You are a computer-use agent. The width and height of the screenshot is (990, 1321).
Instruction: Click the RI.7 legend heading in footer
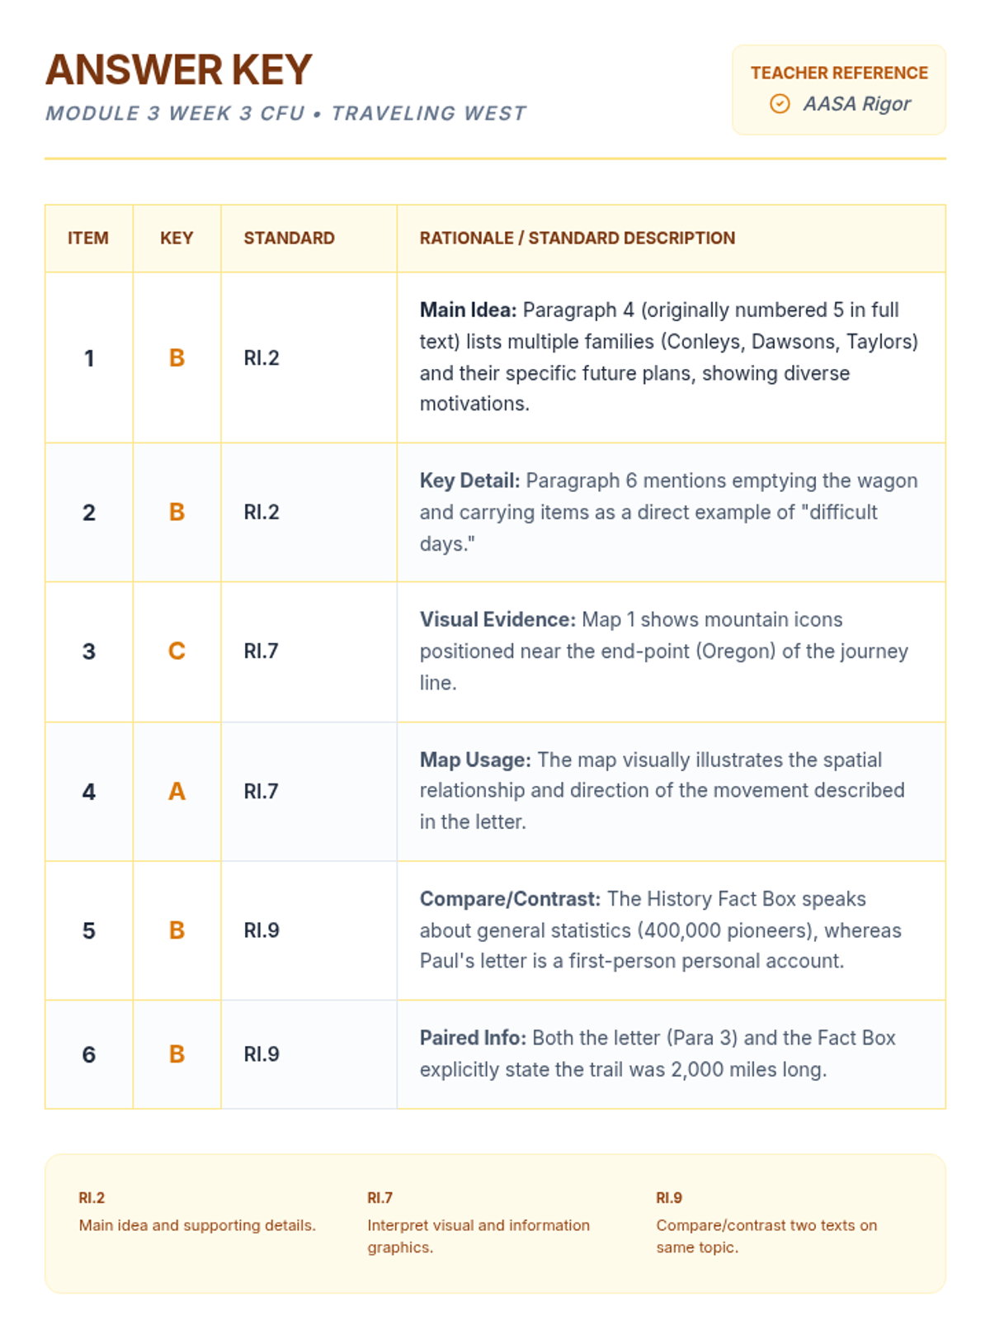tap(379, 1198)
